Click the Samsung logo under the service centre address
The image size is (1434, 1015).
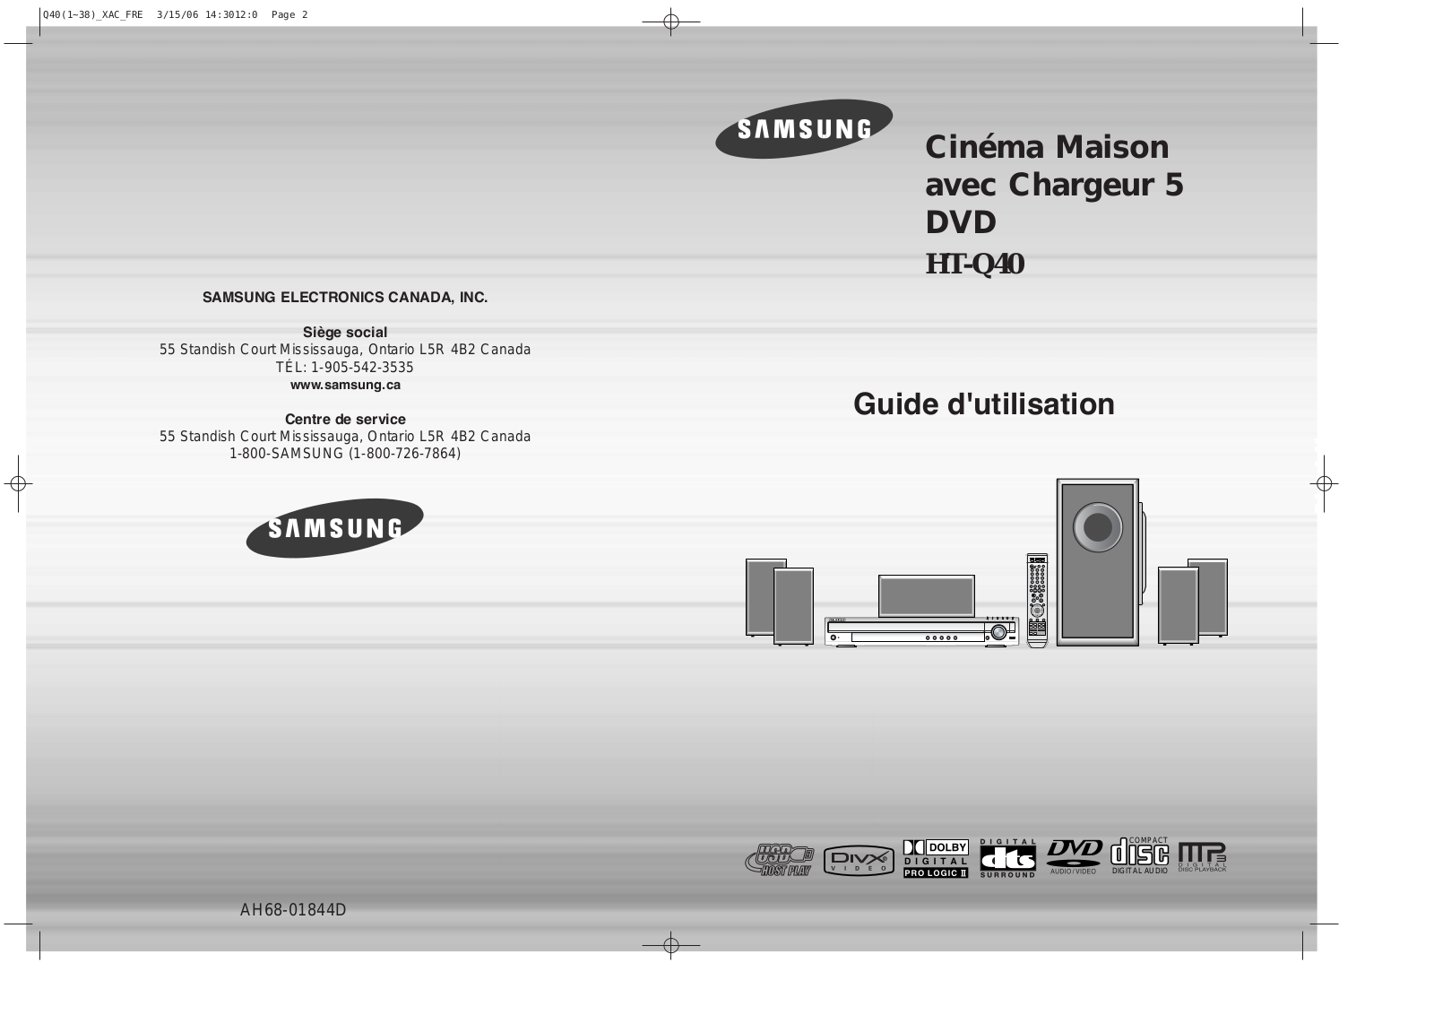click(x=334, y=528)
